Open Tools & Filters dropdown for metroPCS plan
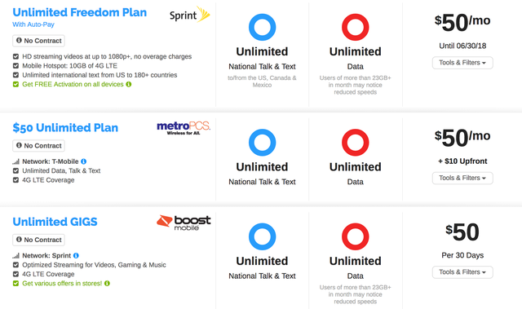This screenshot has width=522, height=309. tap(462, 178)
